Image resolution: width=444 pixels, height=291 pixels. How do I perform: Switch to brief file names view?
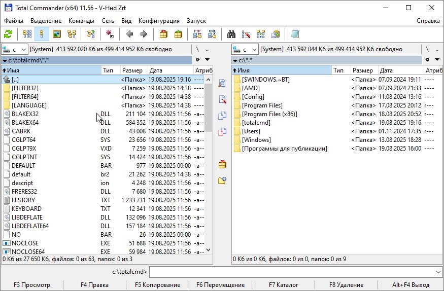coord(27,34)
